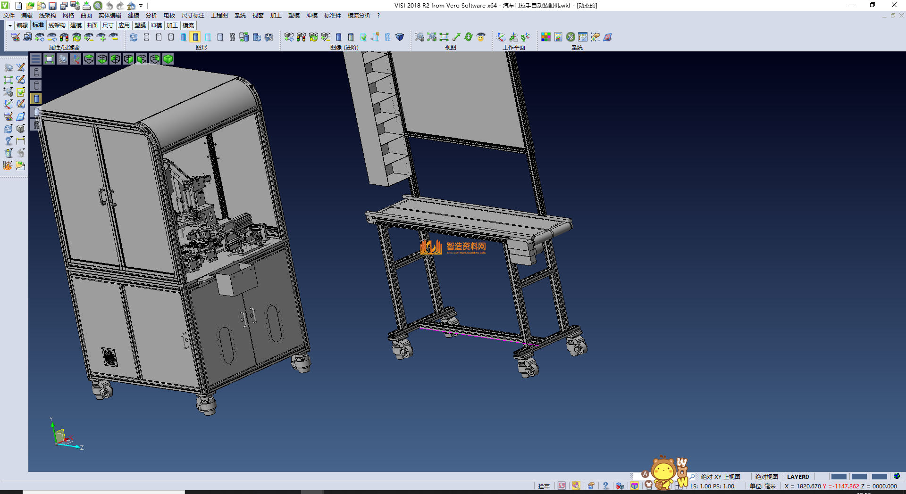Click the LAYER0 label in status bar
Viewport: 906px width, 494px height.
coord(797,477)
